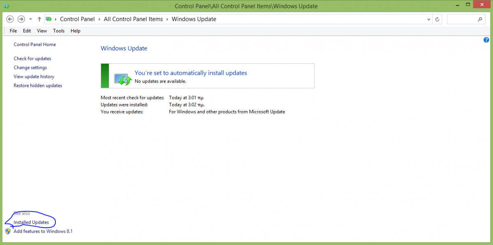The image size is (493, 245).
Task: Click the 'Windows Update' page heading
Action: tap(124, 49)
